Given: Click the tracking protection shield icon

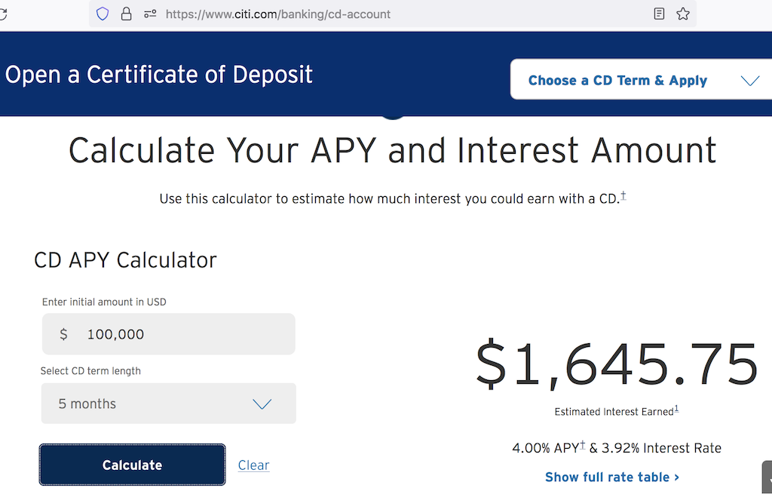Looking at the screenshot, I should point(102,14).
